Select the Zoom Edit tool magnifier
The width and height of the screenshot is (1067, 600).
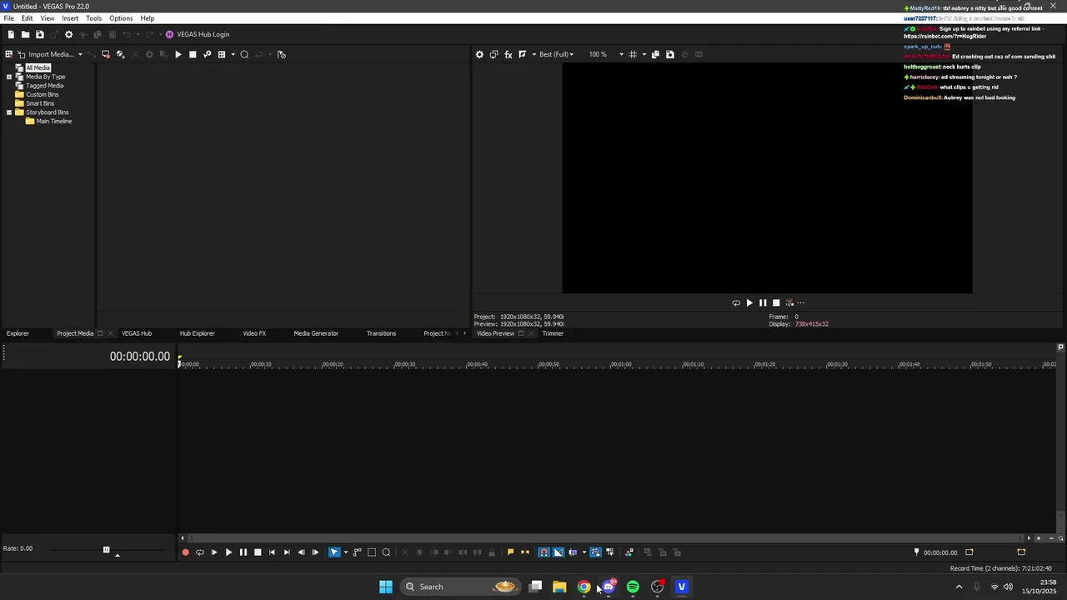(x=386, y=552)
